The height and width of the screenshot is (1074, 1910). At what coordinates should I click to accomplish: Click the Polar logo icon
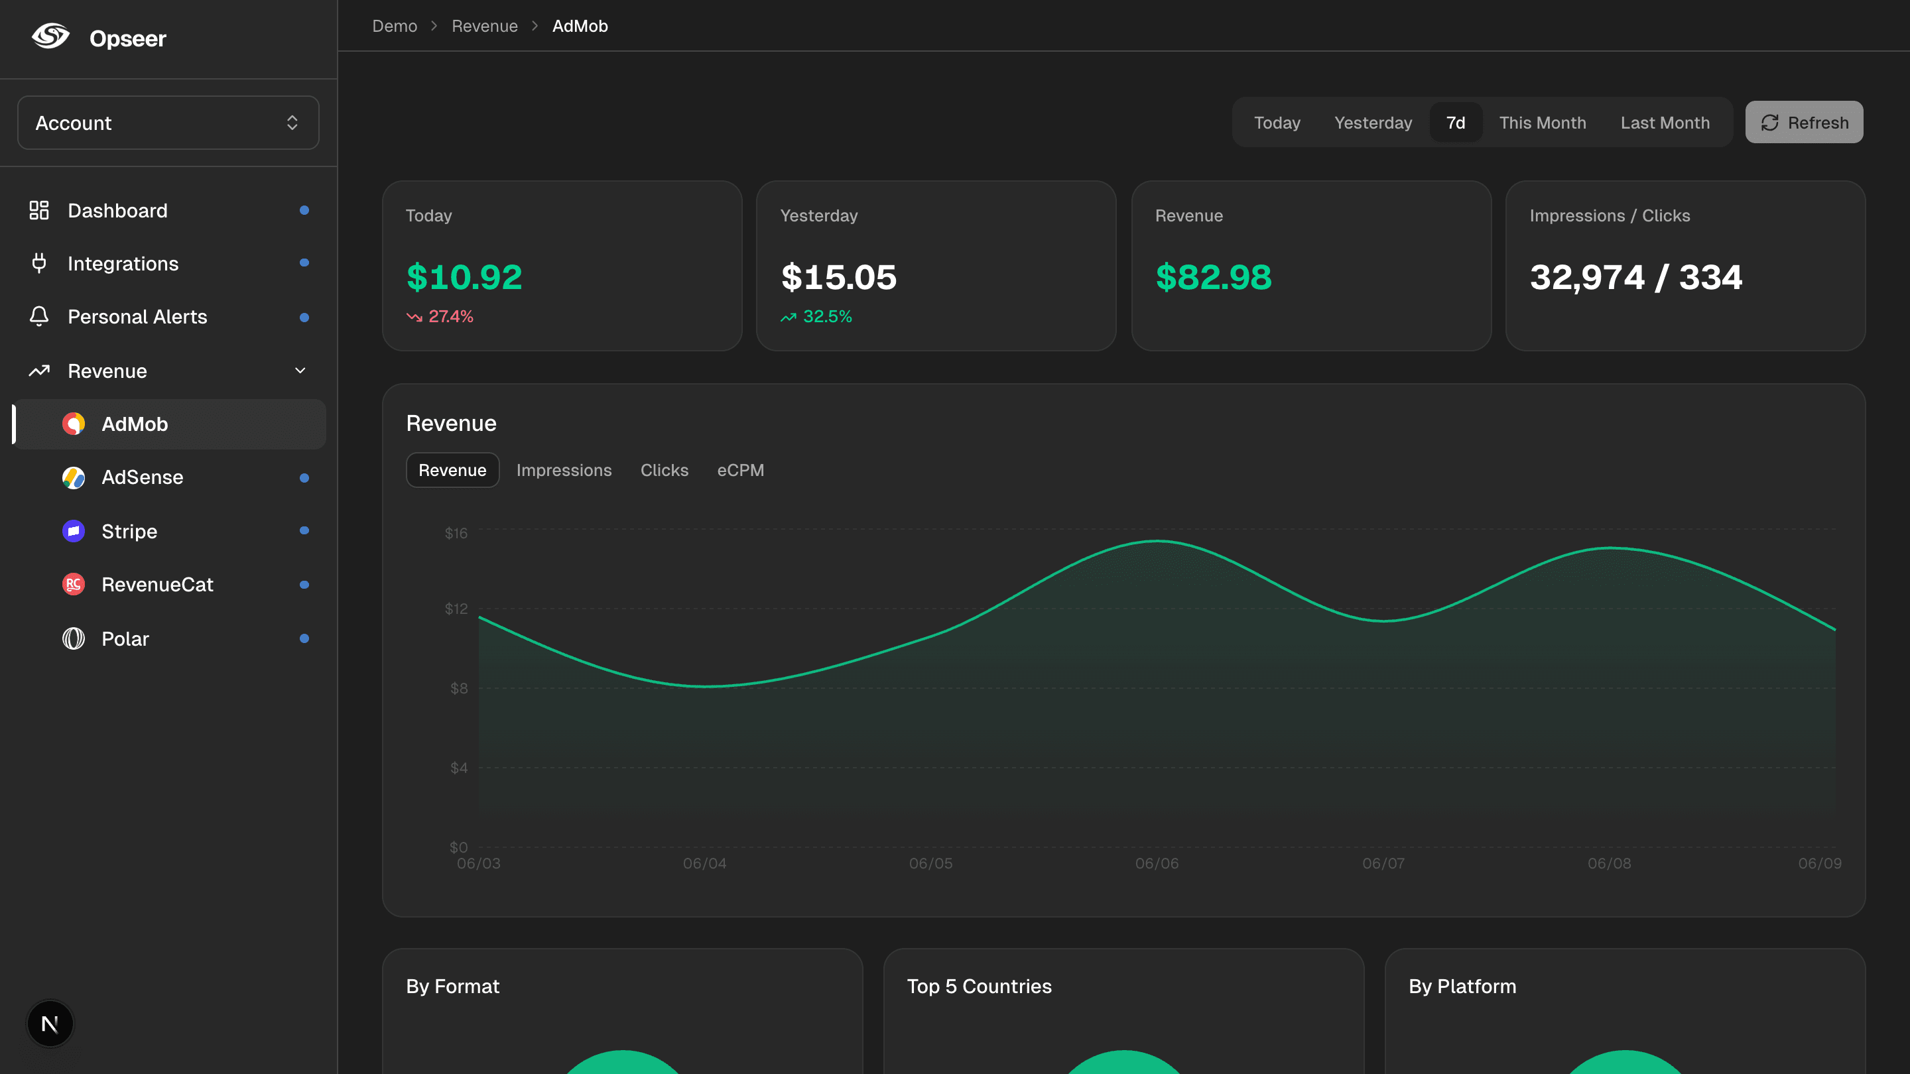(74, 638)
